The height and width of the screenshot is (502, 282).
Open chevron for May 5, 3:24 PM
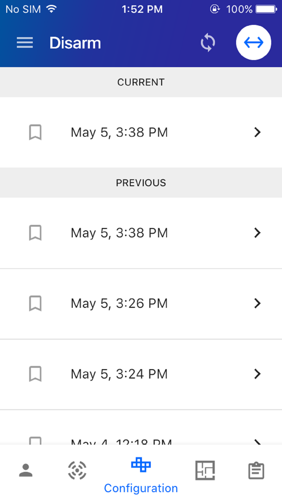[257, 374]
